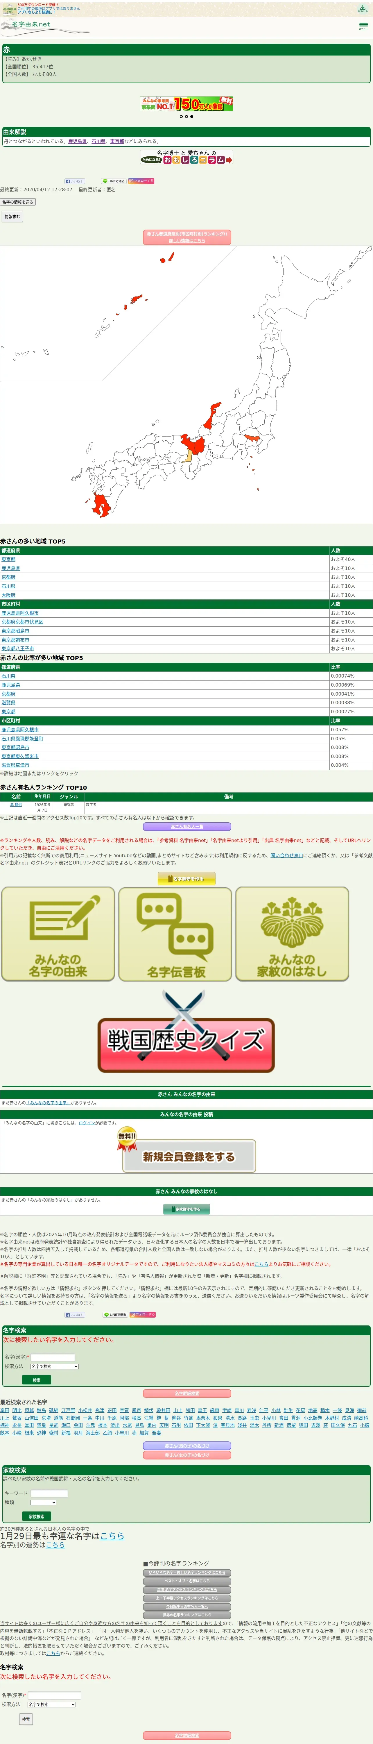Open 東京都東久留米市 link
Screen dimensions: 373x1744
pos(20,756)
